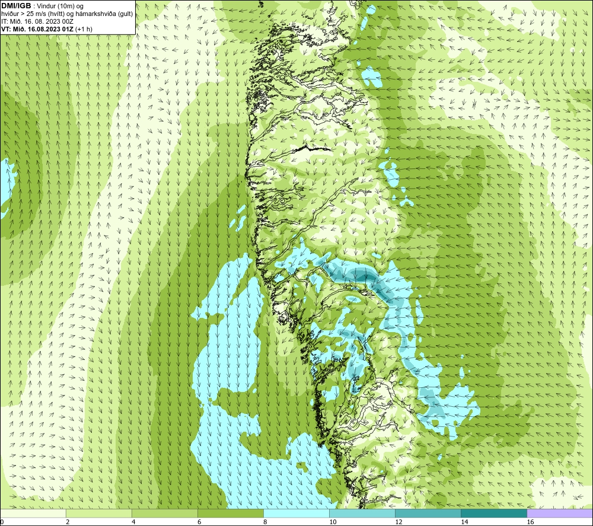Click the 8–10 m/s light cyan band
Image resolution: width=593 pixels, height=526 pixels.
[296, 513]
